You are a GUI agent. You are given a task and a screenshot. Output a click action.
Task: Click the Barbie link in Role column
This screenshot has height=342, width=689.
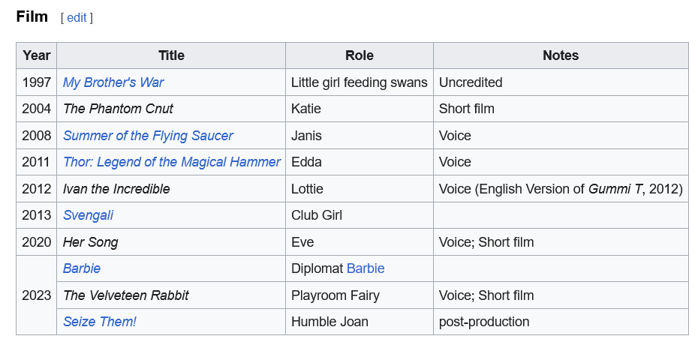pyautogui.click(x=366, y=268)
